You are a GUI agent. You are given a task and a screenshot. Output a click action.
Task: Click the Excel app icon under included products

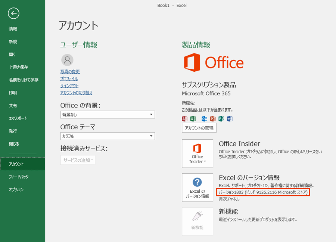point(193,119)
